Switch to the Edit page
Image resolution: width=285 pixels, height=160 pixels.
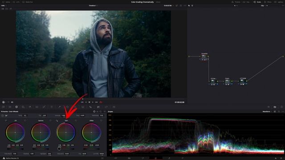[x=129, y=158]
